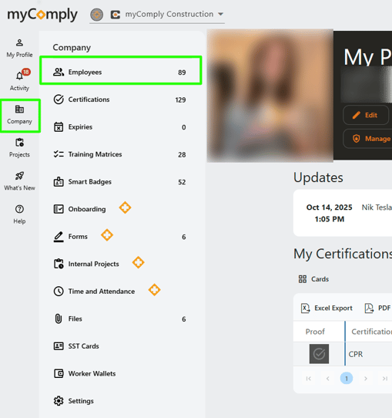Click orange premium badge beside Forms
This screenshot has height=418, width=392.
click(x=107, y=235)
